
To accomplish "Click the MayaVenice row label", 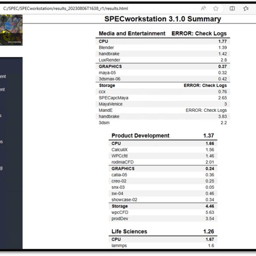I will (111, 104).
